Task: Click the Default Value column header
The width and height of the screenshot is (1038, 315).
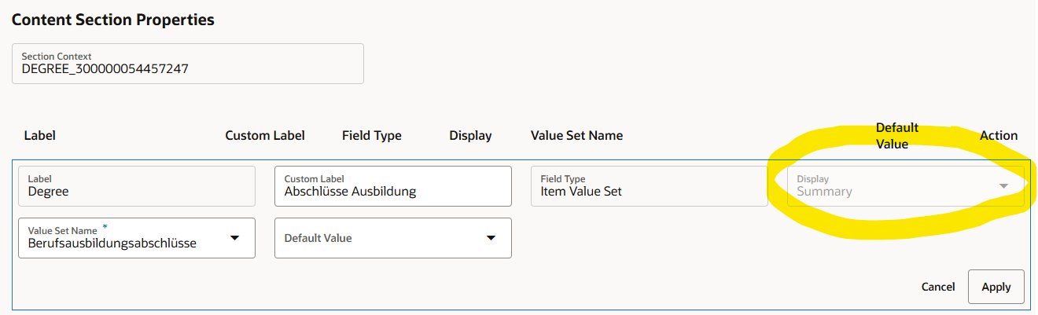Action: click(897, 135)
